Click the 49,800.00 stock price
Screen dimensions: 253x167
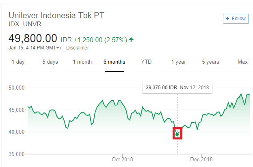[x=33, y=39]
